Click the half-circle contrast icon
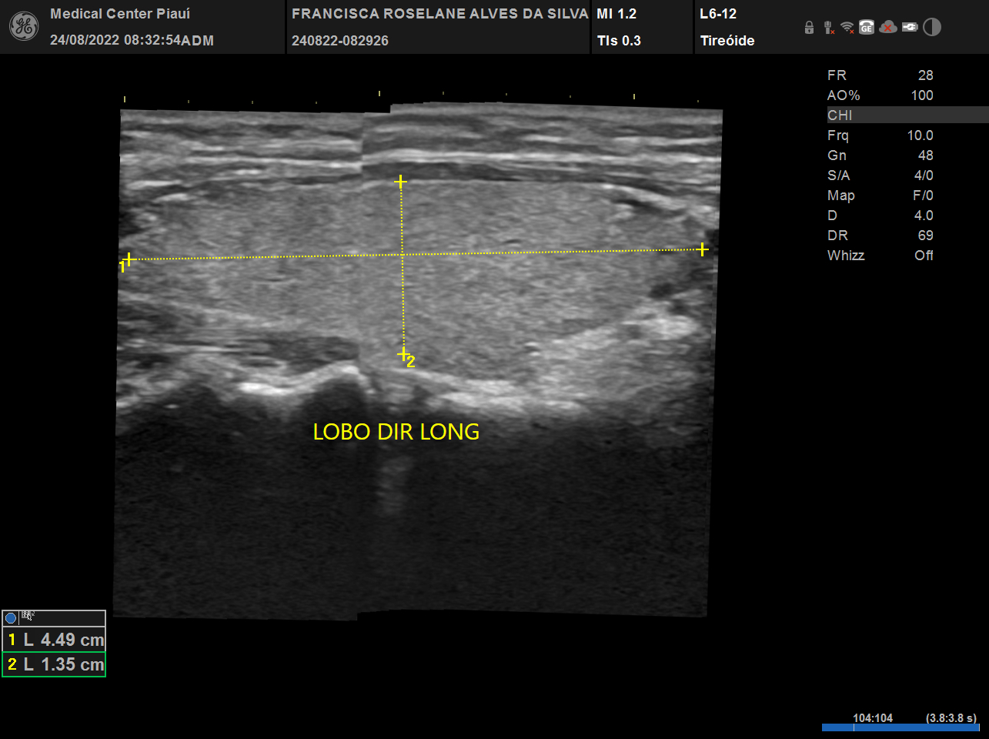Image resolution: width=989 pixels, height=739 pixels. click(932, 28)
